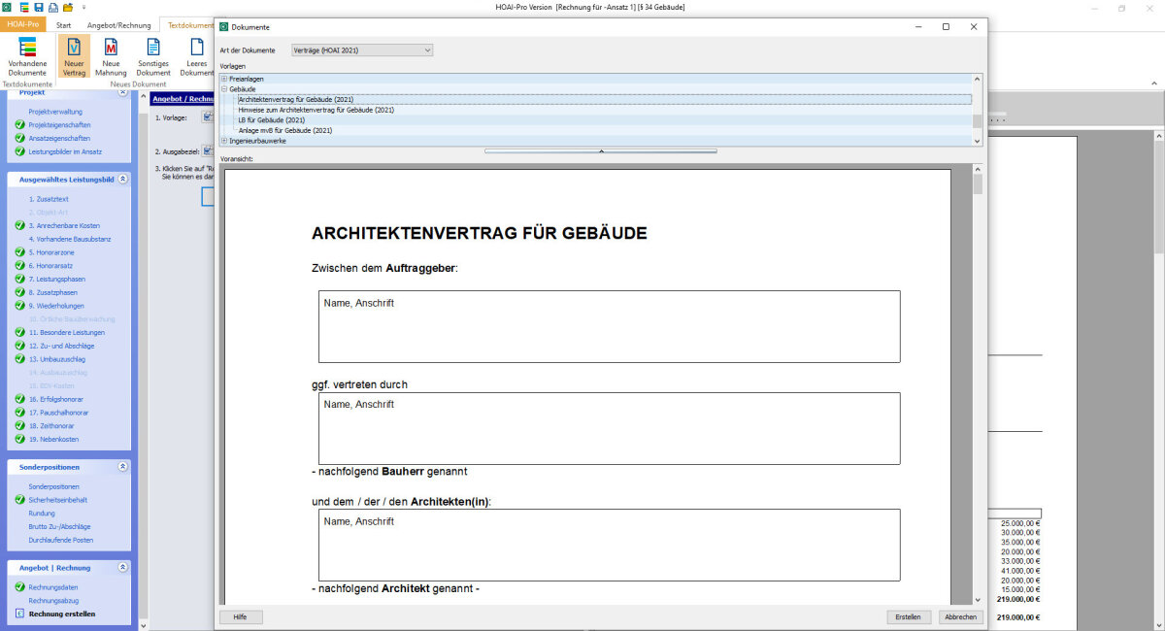Open the Art der Dokumente dropdown
Image resolution: width=1165 pixels, height=631 pixels.
click(361, 50)
